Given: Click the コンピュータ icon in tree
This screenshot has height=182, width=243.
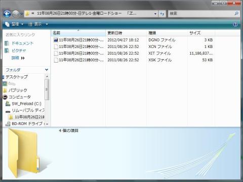Looking at the screenshot, I should (5, 97).
